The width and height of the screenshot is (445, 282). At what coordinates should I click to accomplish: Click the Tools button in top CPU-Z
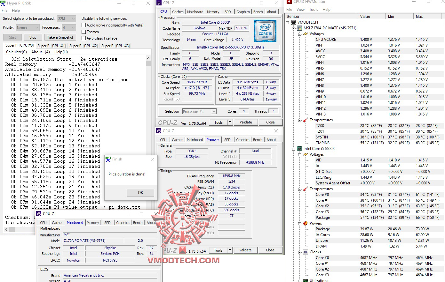(x=219, y=122)
